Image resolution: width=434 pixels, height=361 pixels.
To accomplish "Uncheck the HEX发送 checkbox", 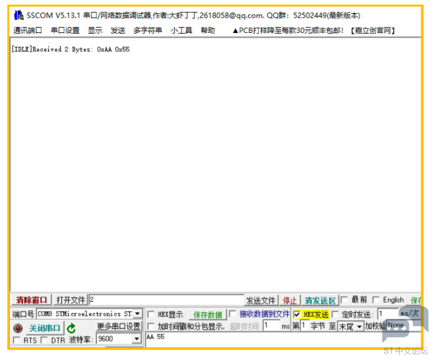I will pyautogui.click(x=297, y=315).
